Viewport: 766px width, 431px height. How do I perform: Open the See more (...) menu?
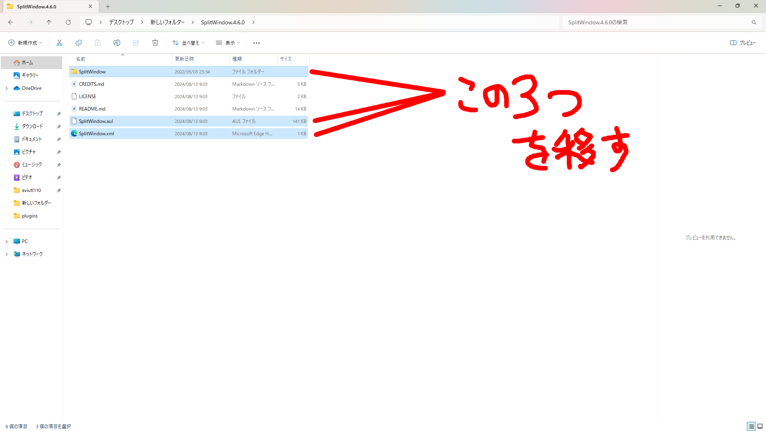[257, 43]
